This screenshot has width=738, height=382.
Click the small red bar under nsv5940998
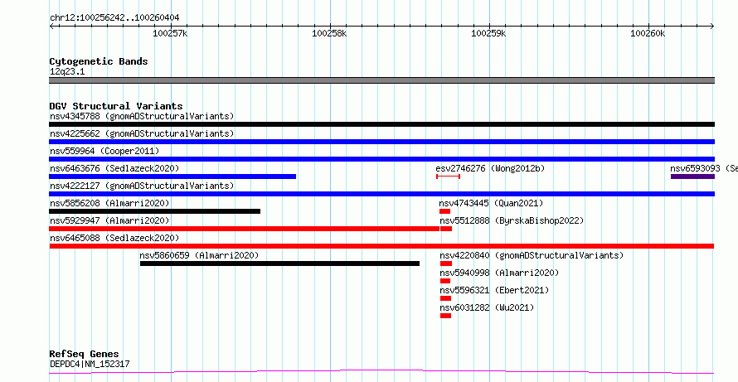(445, 281)
